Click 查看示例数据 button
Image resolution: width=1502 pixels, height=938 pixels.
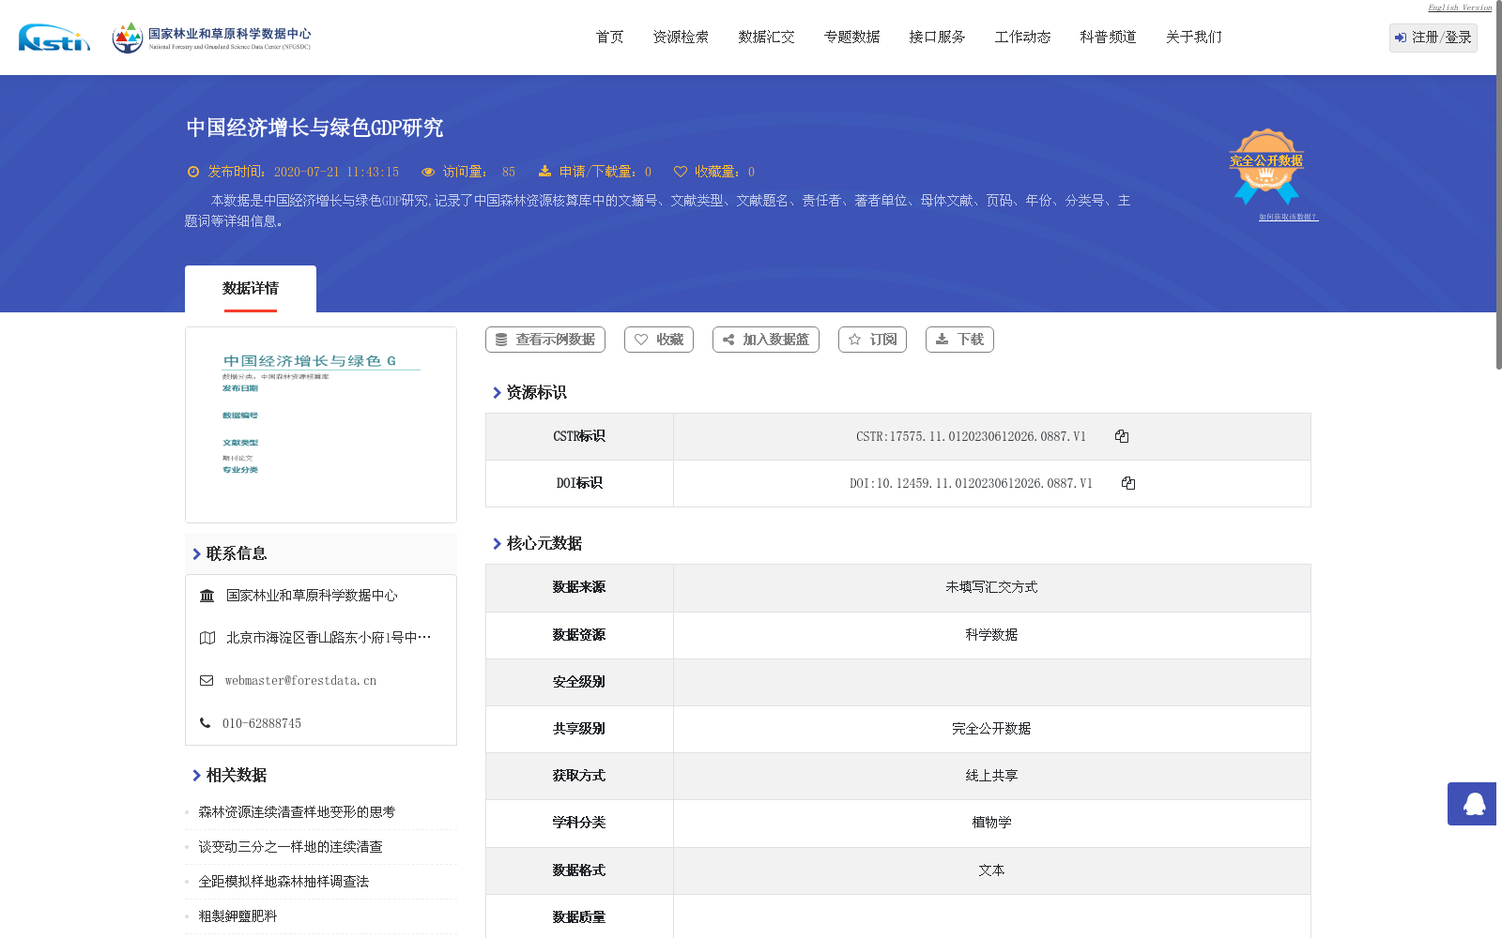(x=545, y=340)
